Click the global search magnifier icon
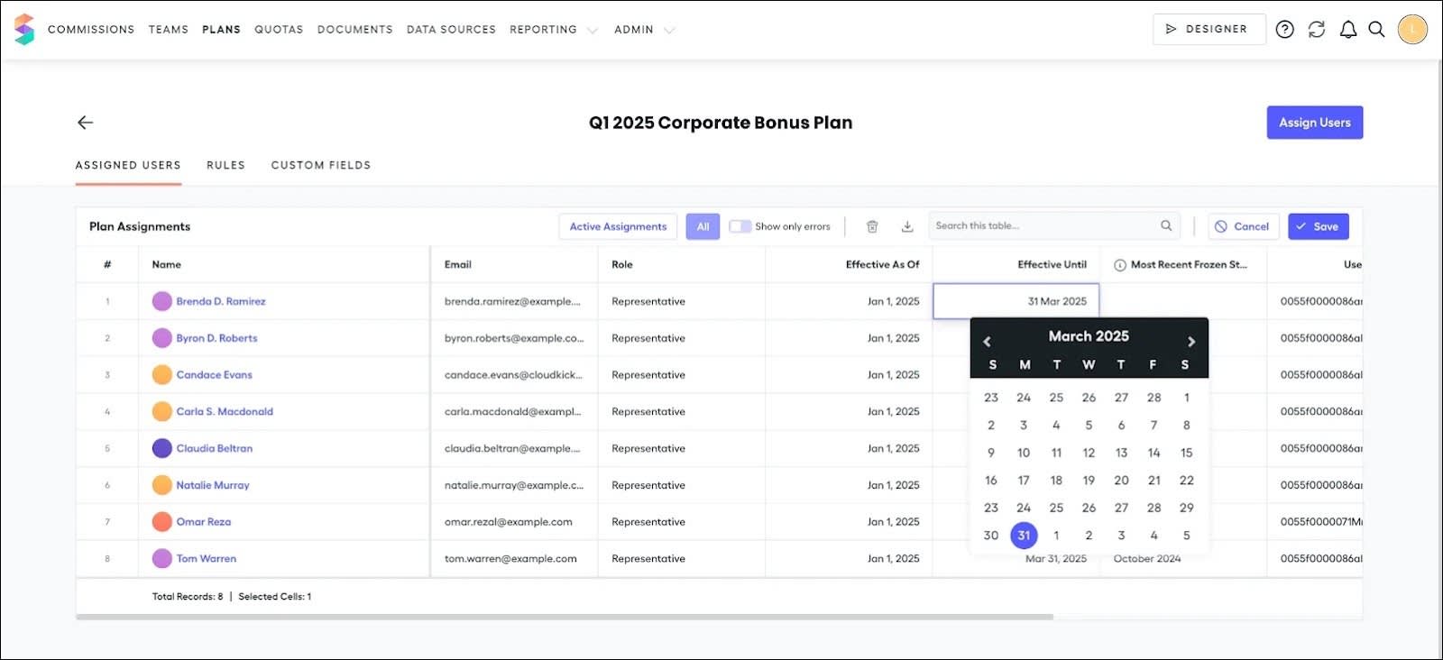The width and height of the screenshot is (1443, 660). point(1376,30)
